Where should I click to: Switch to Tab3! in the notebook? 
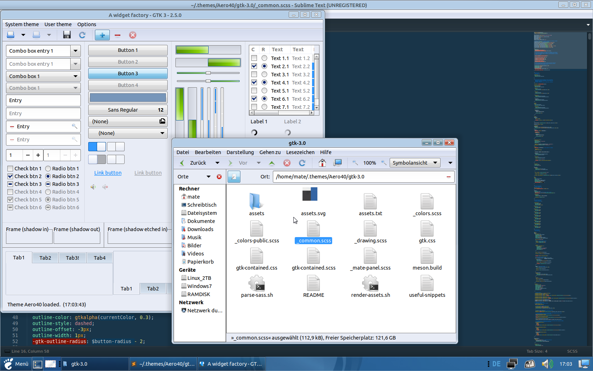point(72,258)
